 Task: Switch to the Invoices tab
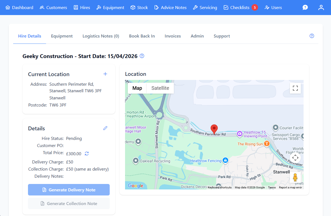172,36
